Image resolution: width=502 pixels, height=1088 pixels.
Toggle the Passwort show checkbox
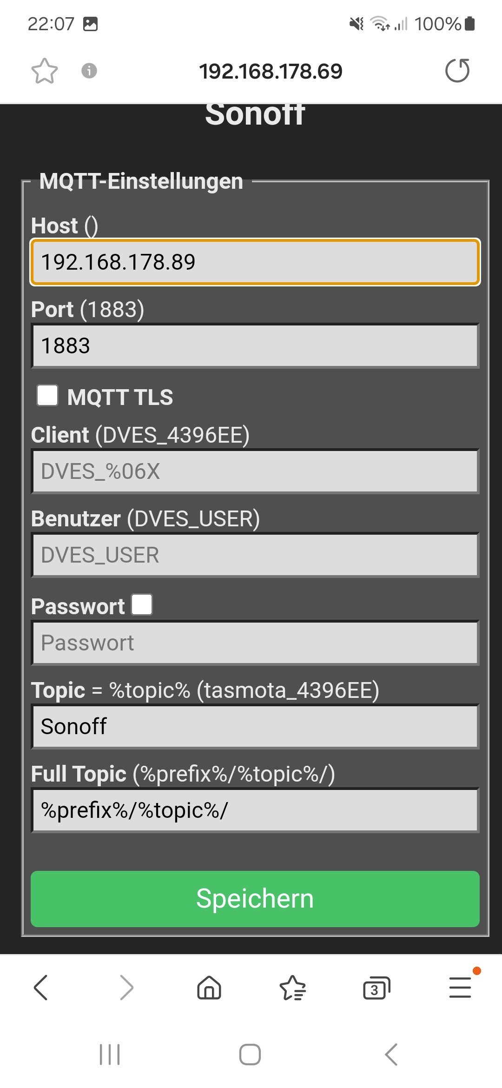click(142, 605)
